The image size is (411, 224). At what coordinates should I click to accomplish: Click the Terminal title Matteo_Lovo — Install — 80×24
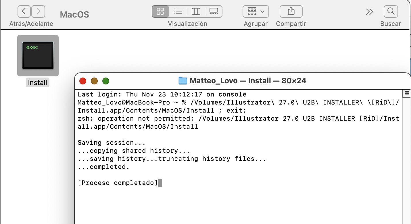(x=248, y=81)
